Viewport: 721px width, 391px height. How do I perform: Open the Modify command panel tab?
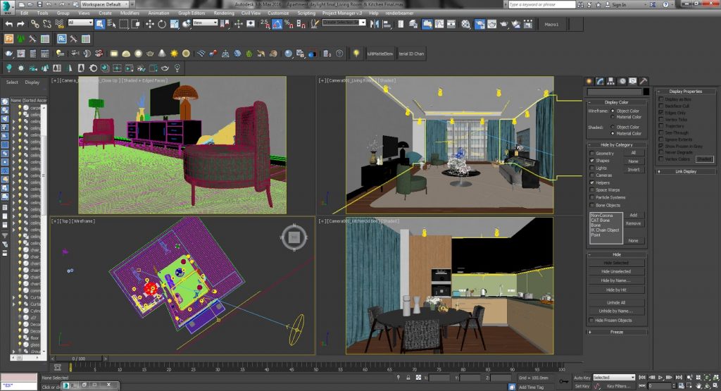tap(600, 81)
